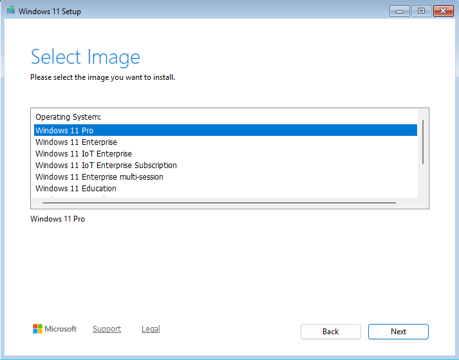
Task: Select the Windows 11 IoT Enterprise image
Action: [84, 154]
